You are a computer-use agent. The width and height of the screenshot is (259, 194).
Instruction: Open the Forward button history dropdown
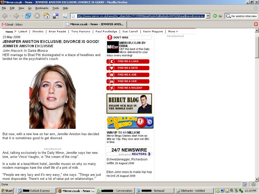click(22, 16)
